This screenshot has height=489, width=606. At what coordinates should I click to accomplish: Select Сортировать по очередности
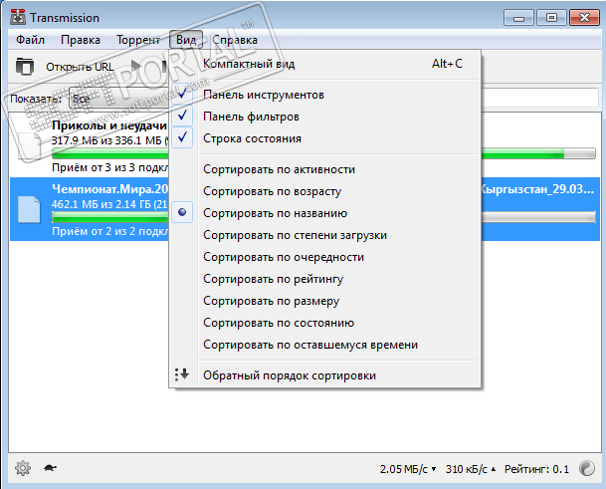pos(325,257)
